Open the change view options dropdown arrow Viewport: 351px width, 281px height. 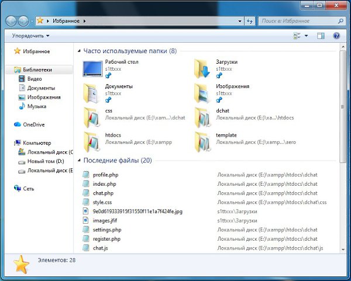point(306,36)
